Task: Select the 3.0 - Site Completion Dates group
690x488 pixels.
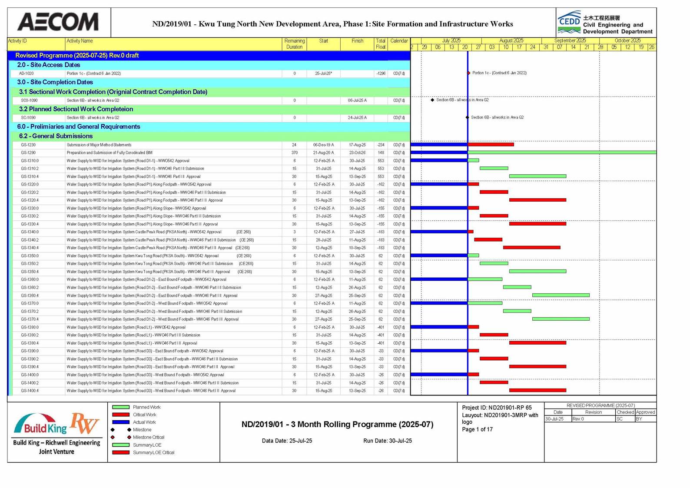Action: tap(210, 82)
